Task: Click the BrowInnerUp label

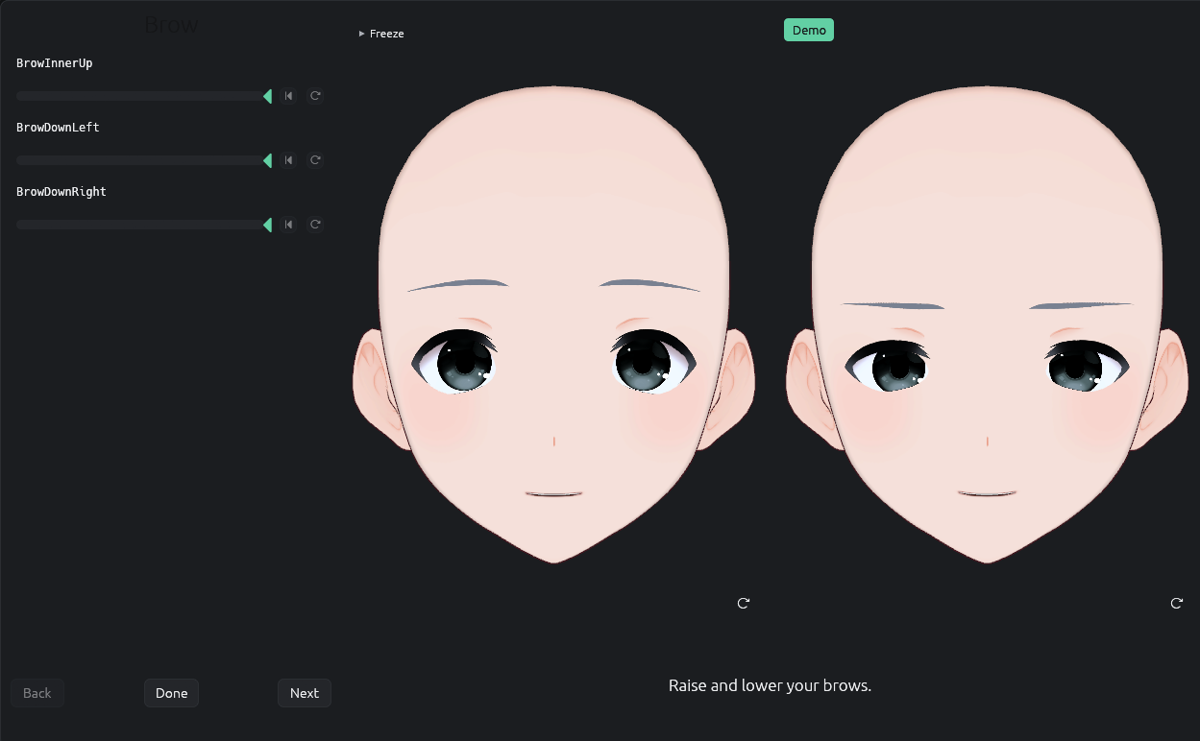Action: pyautogui.click(x=55, y=63)
